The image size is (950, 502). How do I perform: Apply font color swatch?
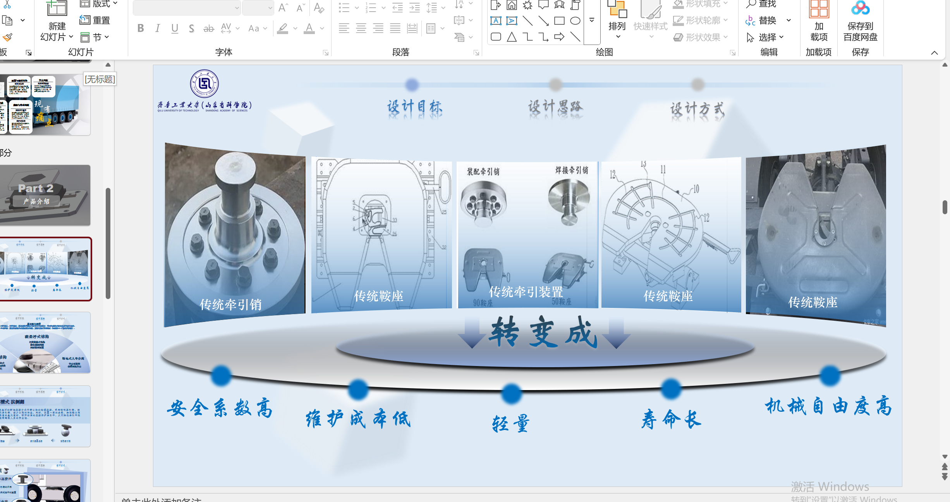(309, 28)
